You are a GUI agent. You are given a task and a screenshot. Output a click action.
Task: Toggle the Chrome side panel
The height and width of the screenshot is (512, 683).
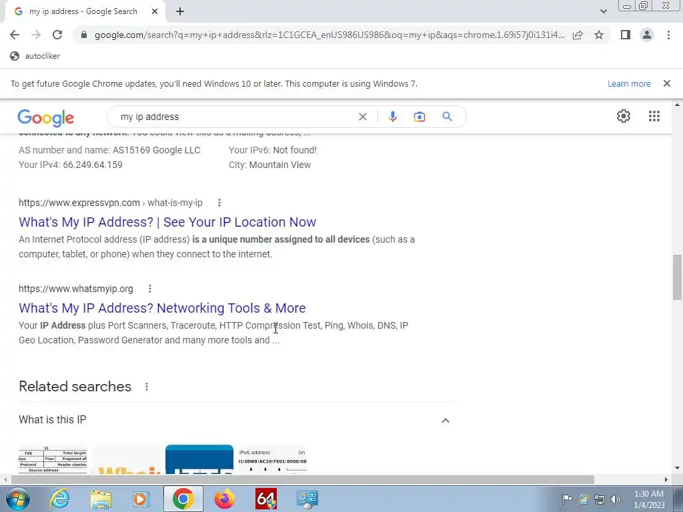click(626, 35)
